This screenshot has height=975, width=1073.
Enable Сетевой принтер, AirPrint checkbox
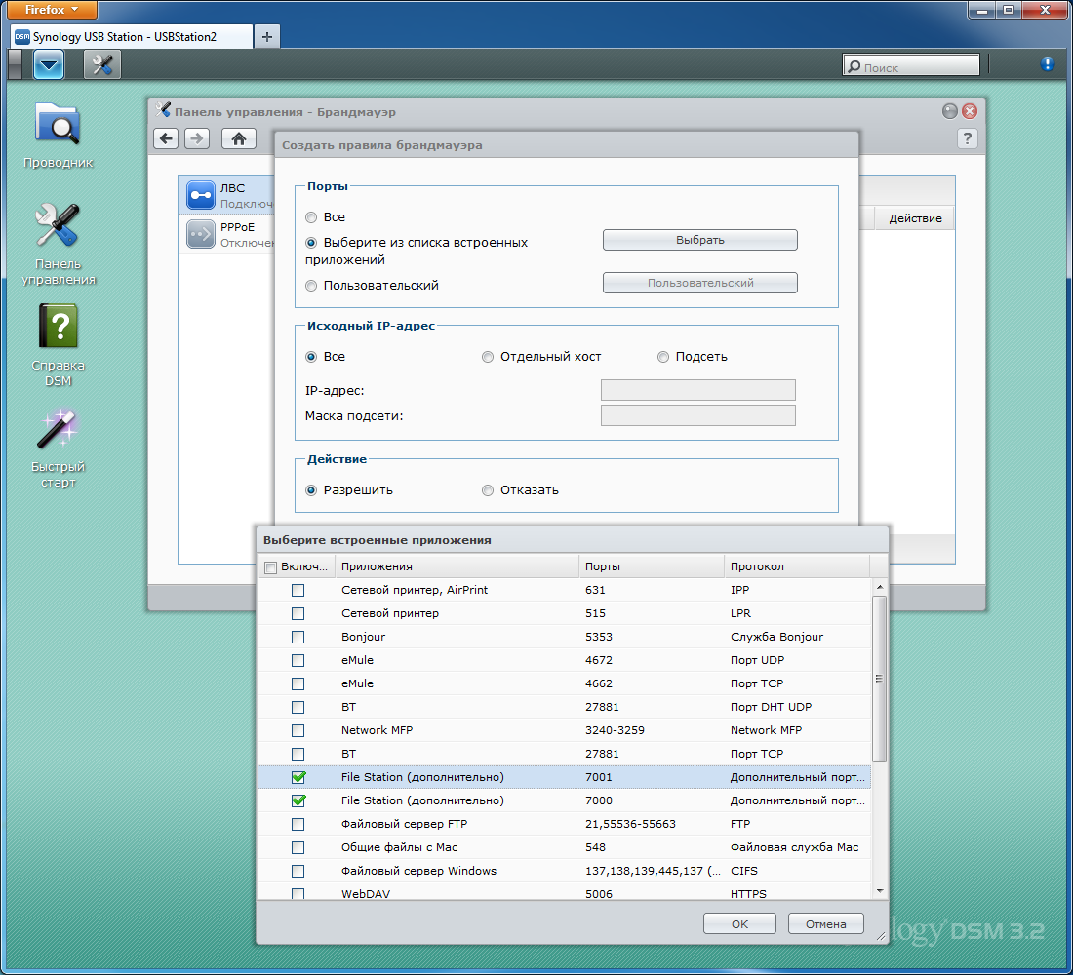coord(298,591)
